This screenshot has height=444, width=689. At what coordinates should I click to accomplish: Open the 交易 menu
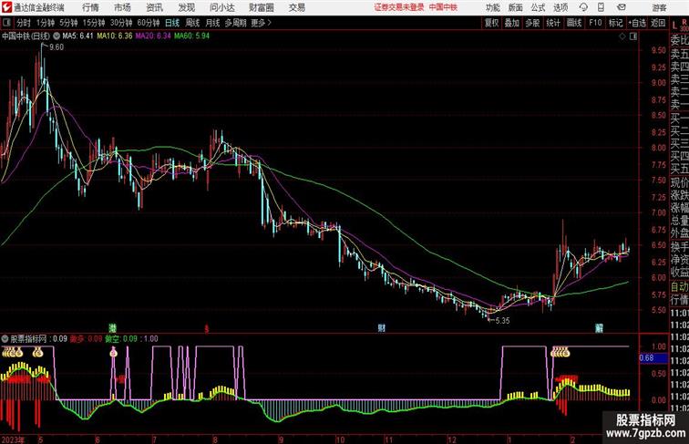click(x=296, y=7)
